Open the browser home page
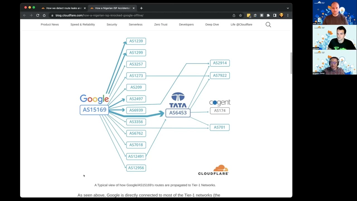This screenshot has width=357, height=201. [44, 15]
